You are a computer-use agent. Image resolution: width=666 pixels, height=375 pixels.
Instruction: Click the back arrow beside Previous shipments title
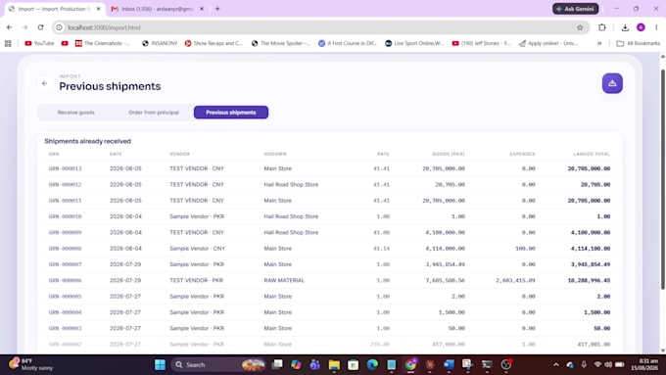pyautogui.click(x=45, y=83)
